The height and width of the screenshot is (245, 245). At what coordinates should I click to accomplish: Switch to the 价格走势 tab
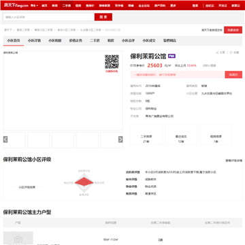pyautogui.click(x=76, y=41)
